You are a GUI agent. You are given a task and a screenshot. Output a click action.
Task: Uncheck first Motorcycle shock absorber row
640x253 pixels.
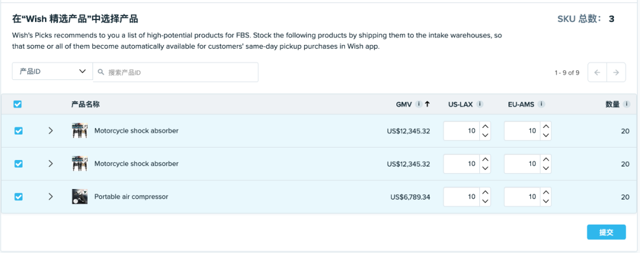point(18,131)
